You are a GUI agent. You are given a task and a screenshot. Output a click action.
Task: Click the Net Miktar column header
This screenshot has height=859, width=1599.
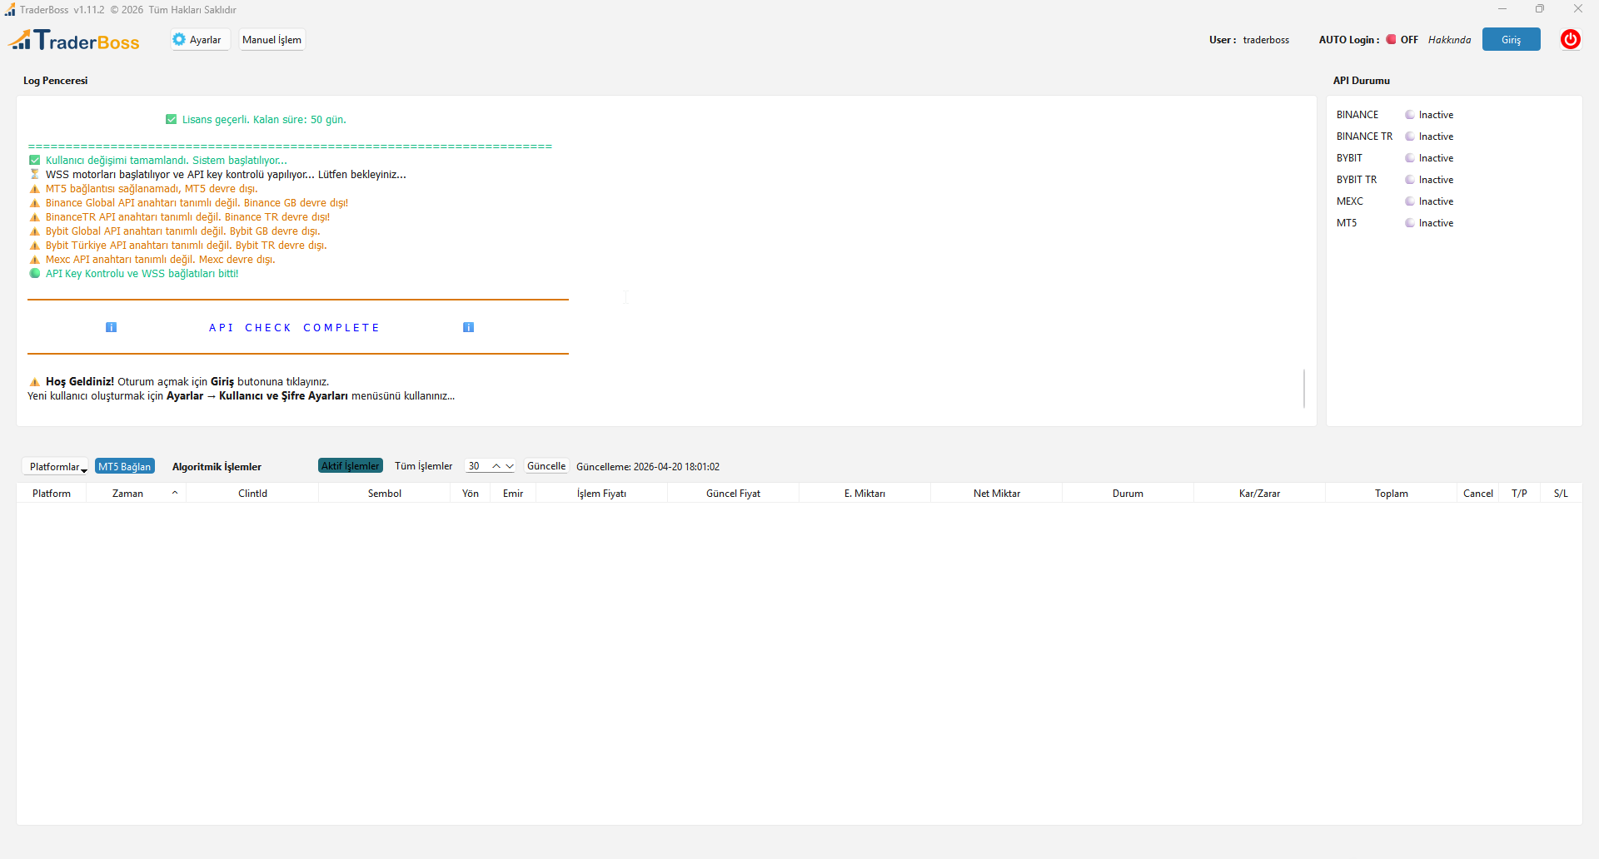click(997, 494)
